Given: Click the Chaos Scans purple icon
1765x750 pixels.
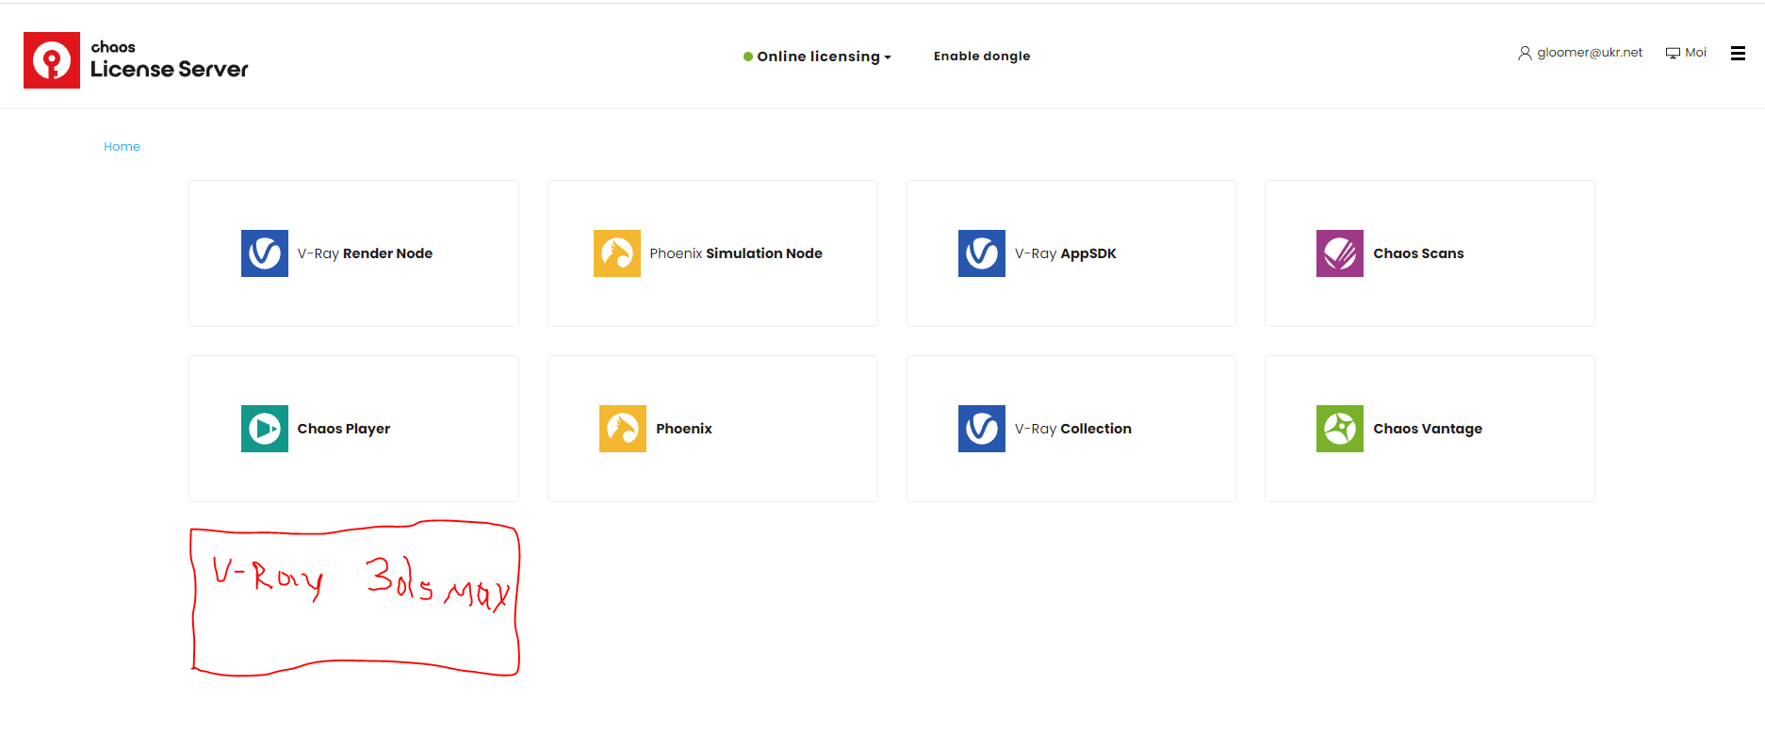Looking at the screenshot, I should click(1340, 253).
